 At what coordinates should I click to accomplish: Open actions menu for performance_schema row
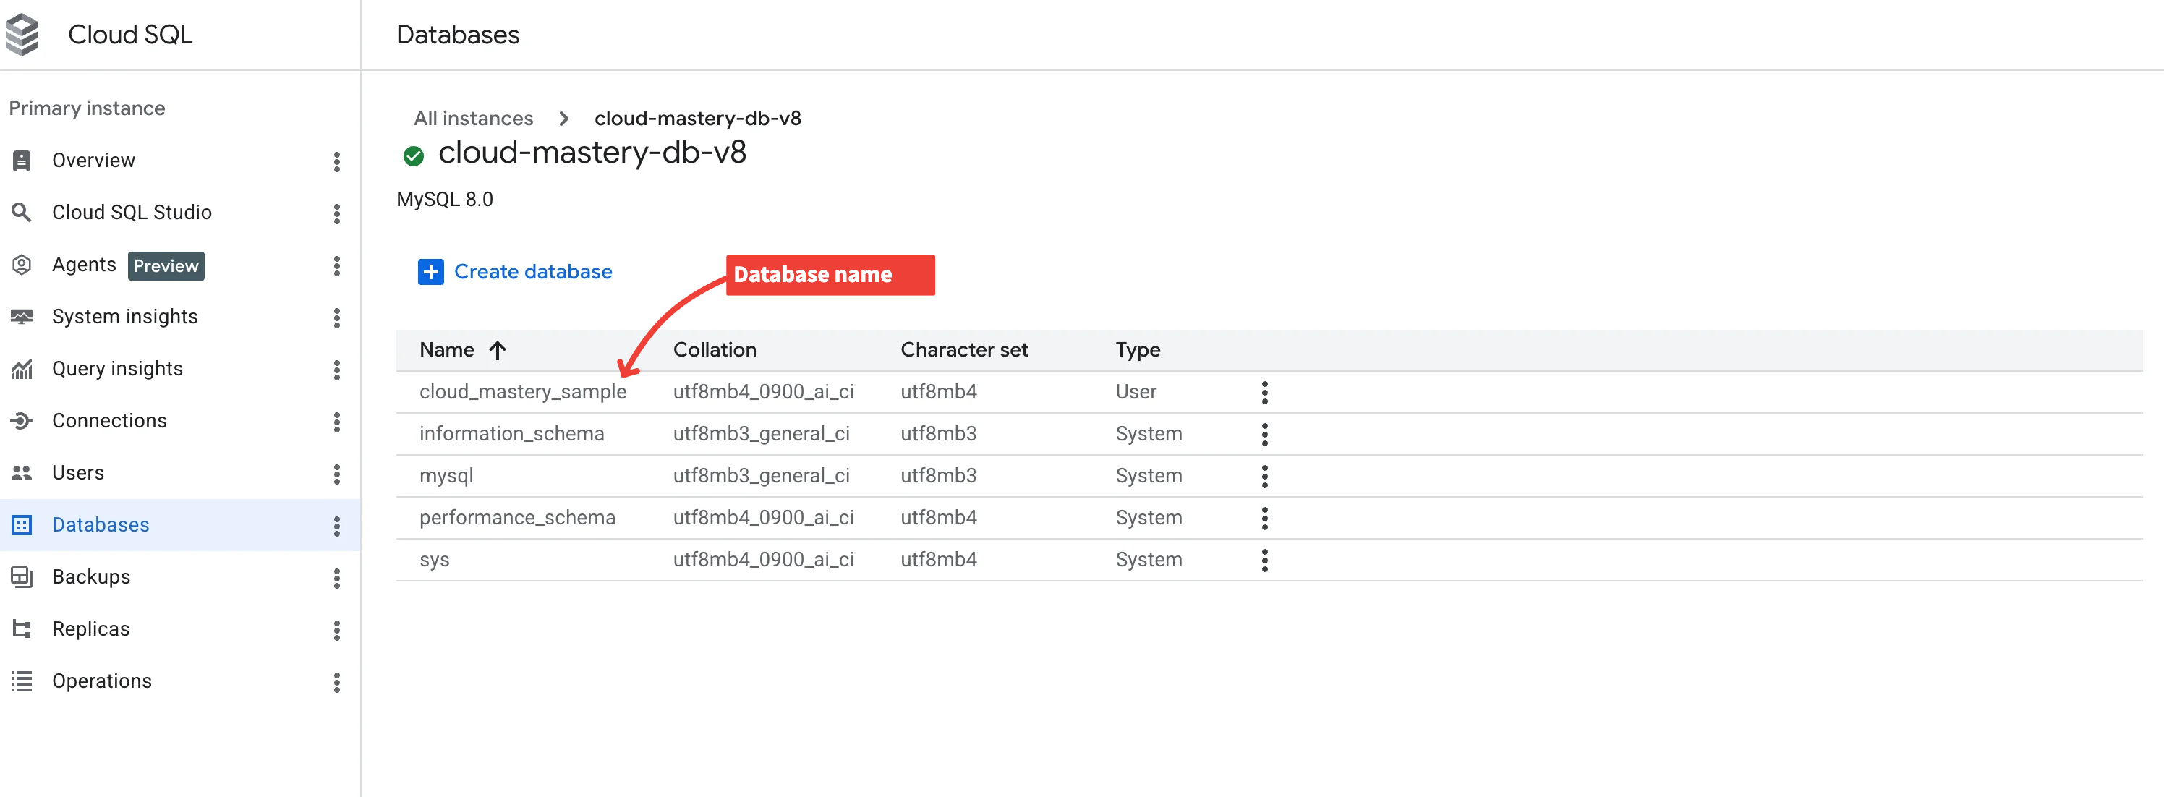coord(1264,518)
